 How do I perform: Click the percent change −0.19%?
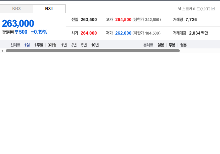coord(39,32)
